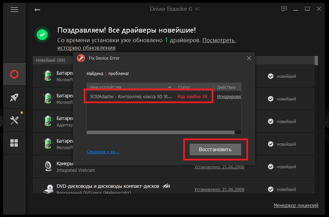Select the red scan sidebar icon
This screenshot has height=217, width=329.
coord(14,74)
